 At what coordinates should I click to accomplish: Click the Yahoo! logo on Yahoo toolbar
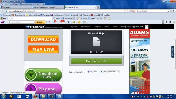(2, 22)
